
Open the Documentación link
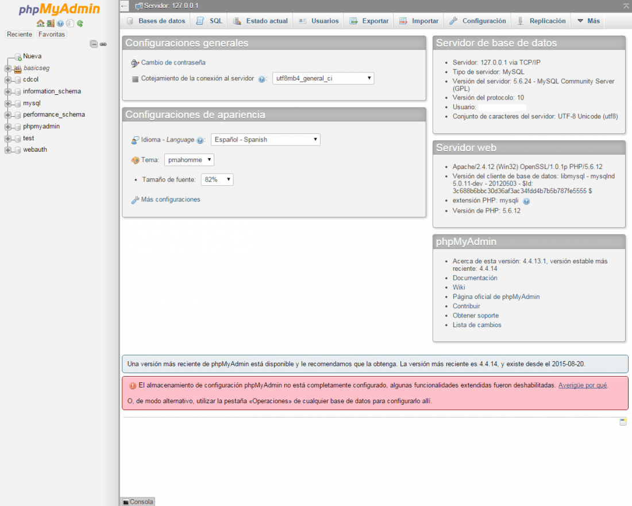(475, 278)
